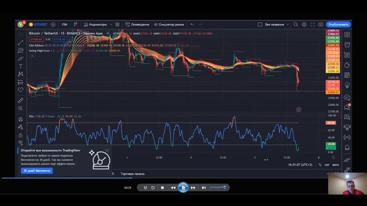Open the heart favorites icons tool

tap(21, 90)
